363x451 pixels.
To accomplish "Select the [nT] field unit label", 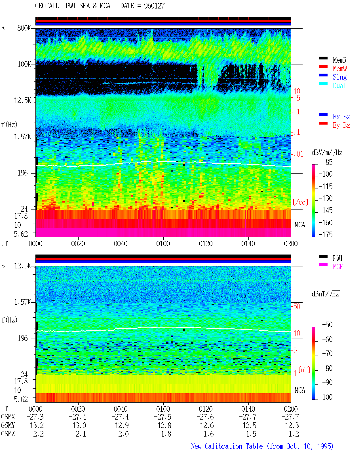I will (304, 370).
